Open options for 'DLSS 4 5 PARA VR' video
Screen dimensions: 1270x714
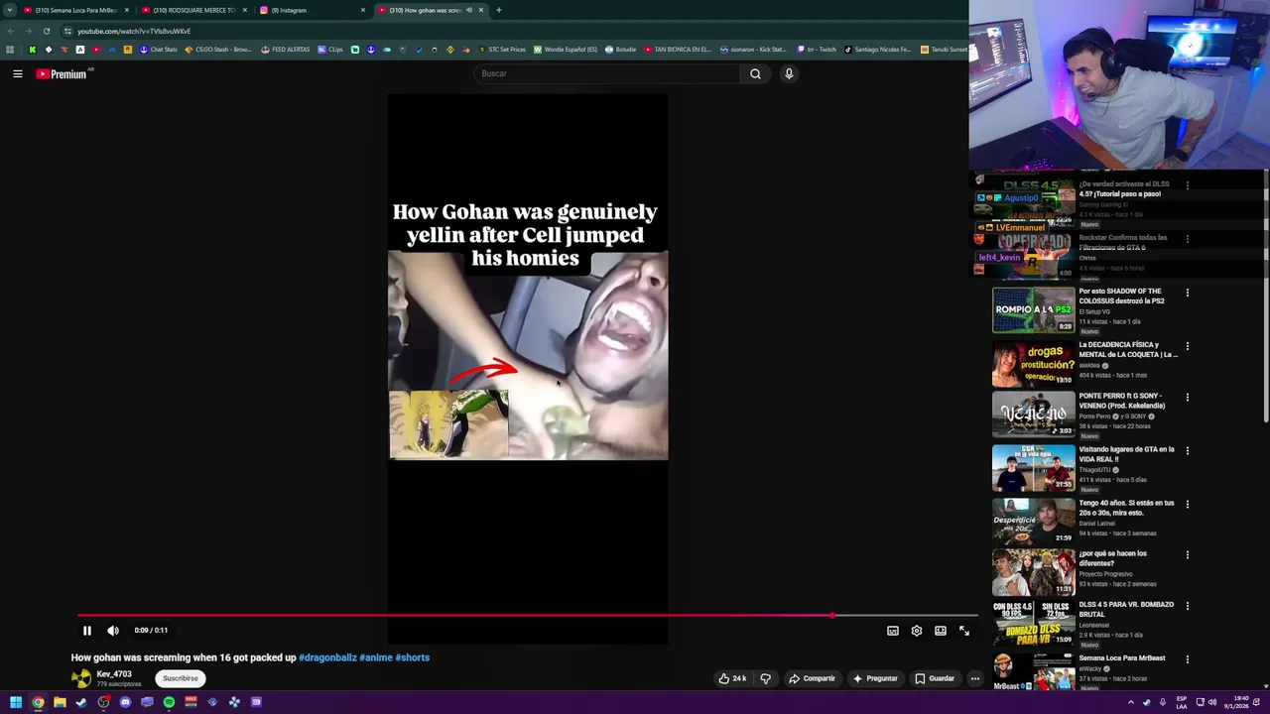(1187, 605)
